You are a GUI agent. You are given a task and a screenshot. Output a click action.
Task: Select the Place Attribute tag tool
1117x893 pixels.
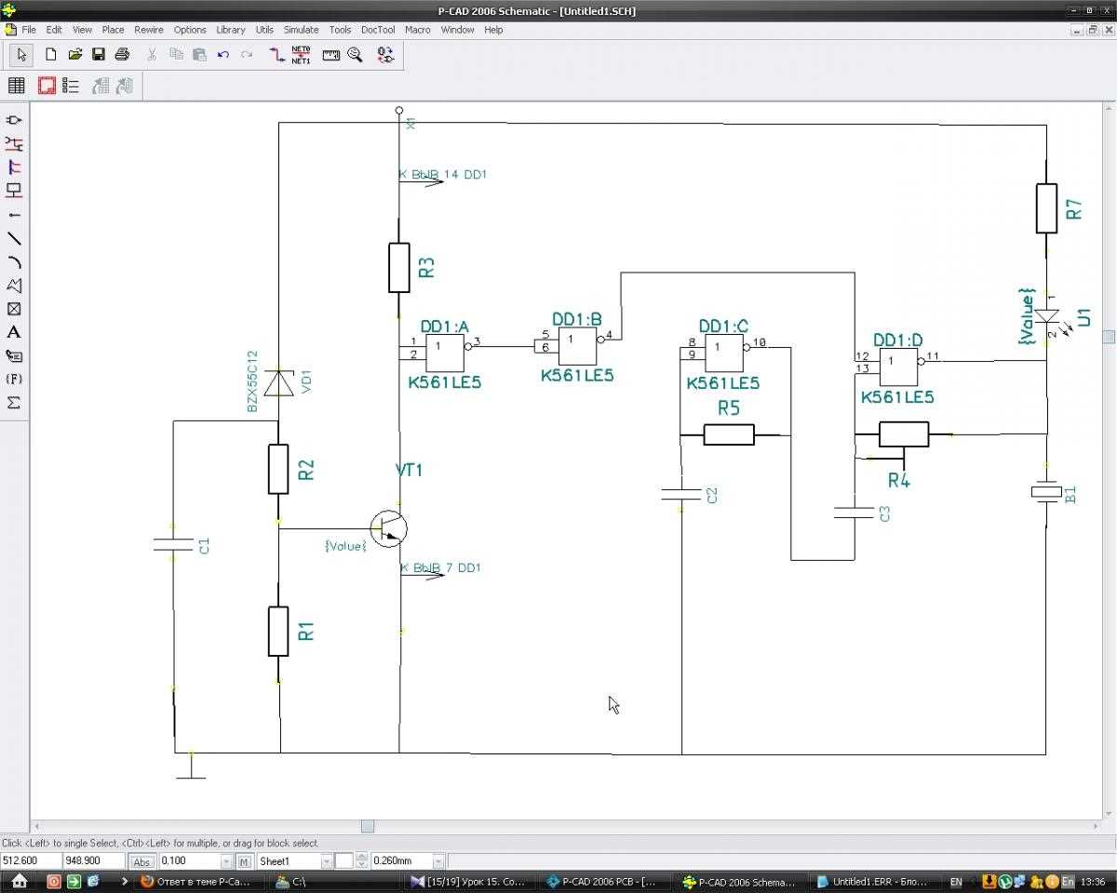[14, 355]
